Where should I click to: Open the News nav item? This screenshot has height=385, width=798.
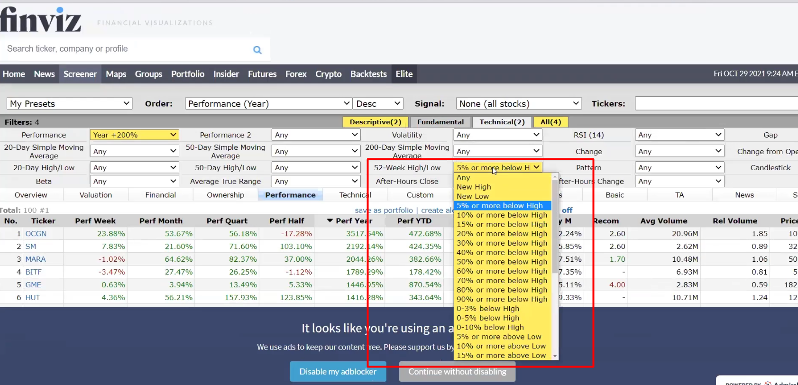[44, 74]
